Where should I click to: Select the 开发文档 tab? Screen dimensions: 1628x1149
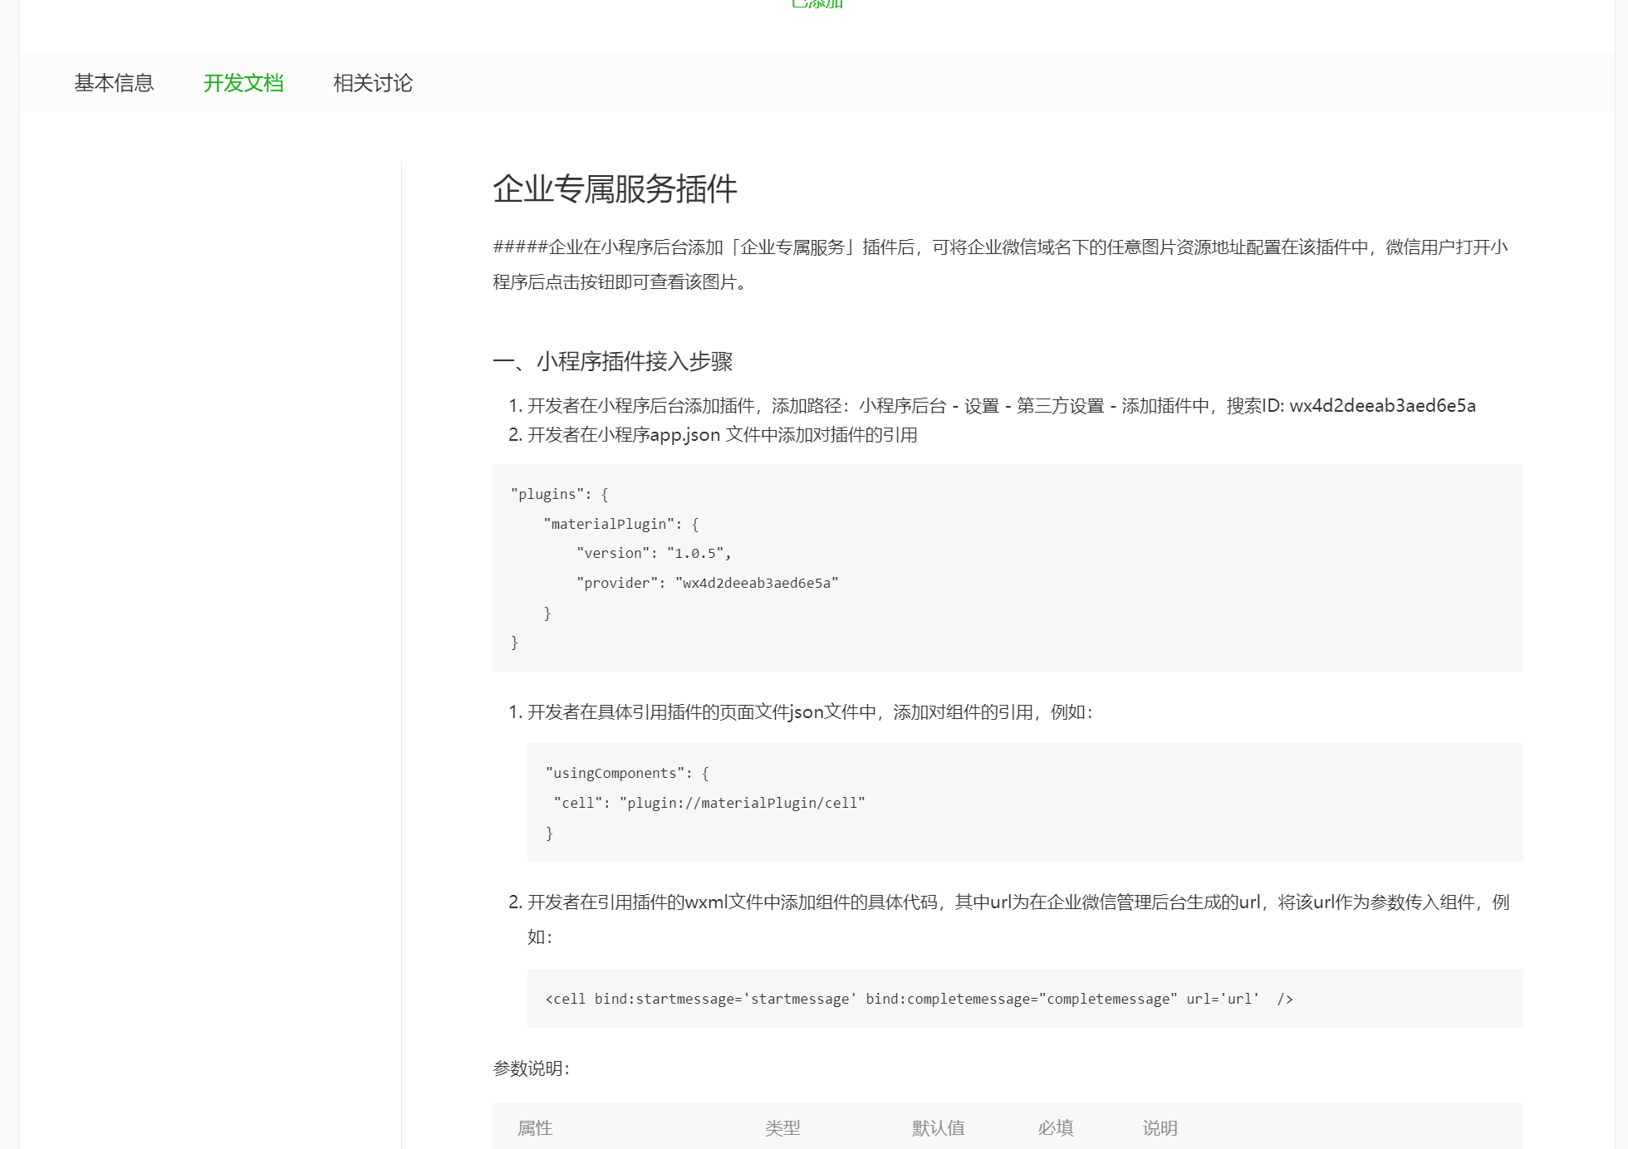pyautogui.click(x=243, y=83)
